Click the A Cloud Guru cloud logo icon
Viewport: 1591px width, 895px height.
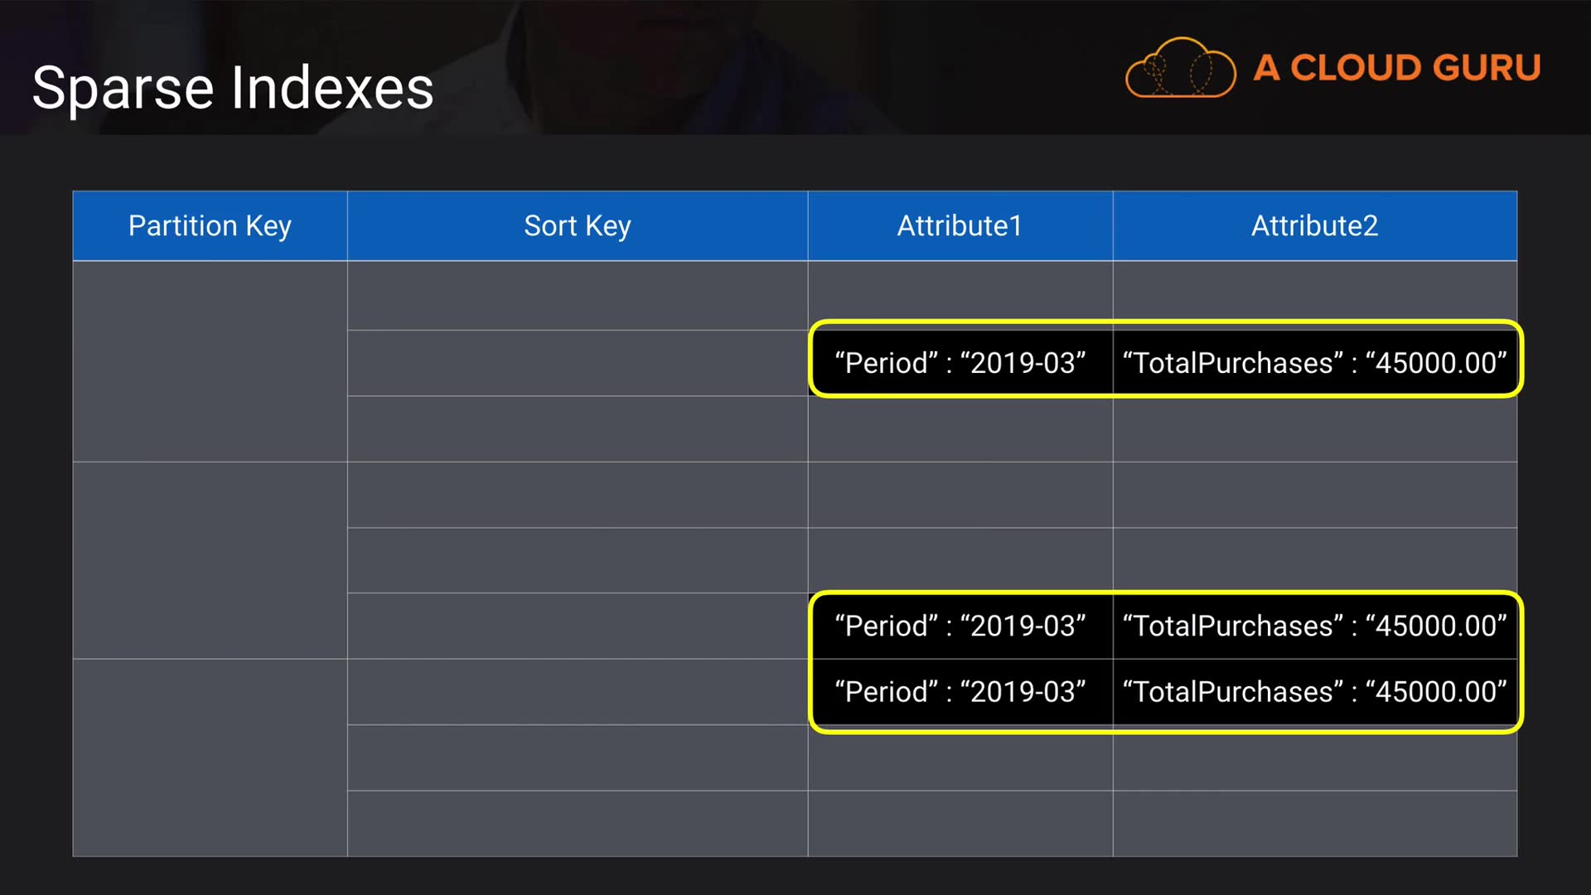1180,68
